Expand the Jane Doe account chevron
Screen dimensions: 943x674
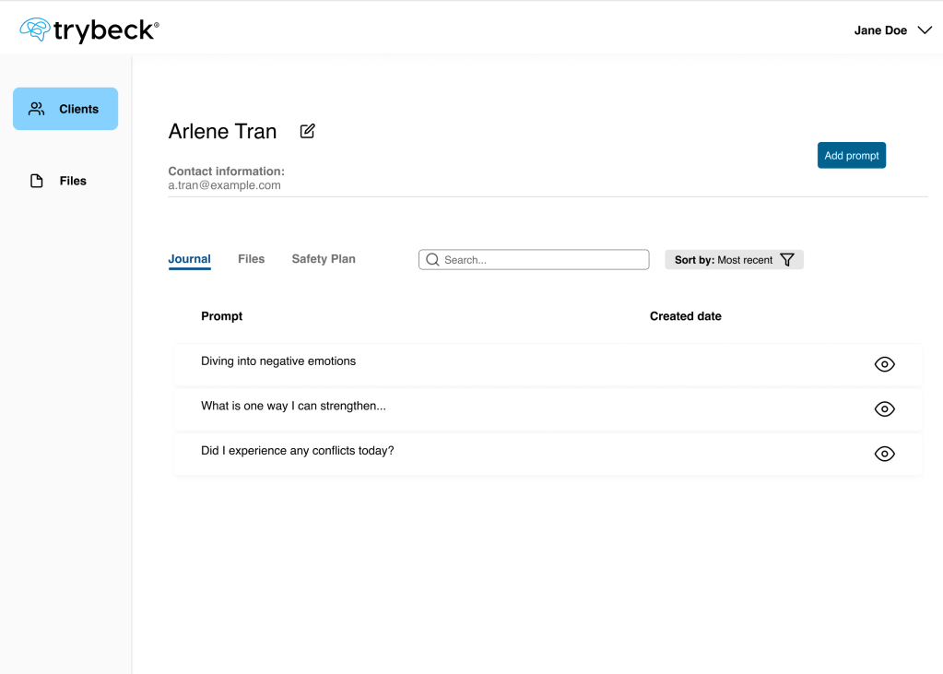[x=925, y=30]
